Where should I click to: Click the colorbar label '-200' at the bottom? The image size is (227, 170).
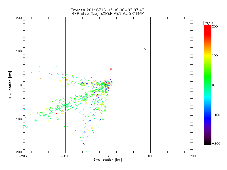pos(216,144)
